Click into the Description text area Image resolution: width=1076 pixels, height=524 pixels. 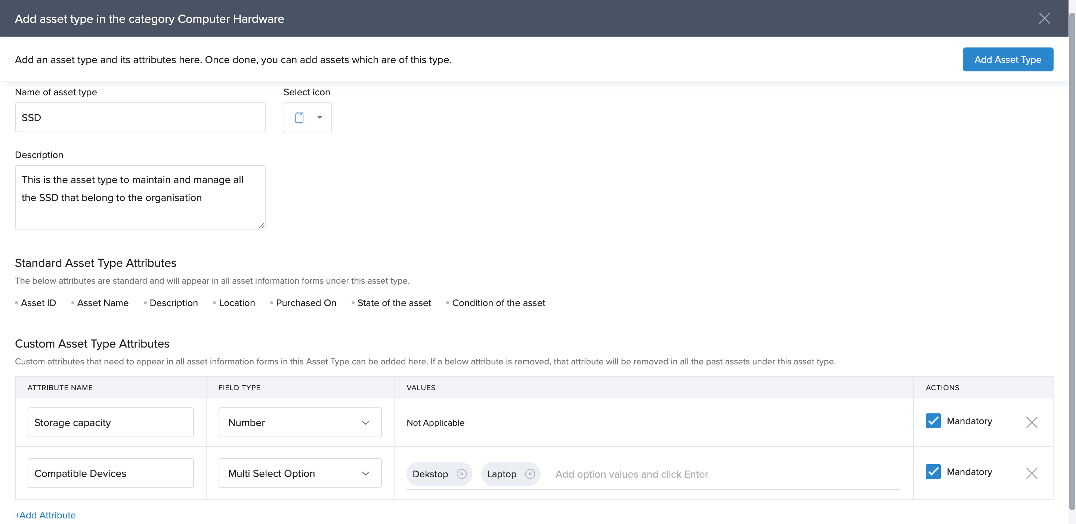pyautogui.click(x=140, y=197)
